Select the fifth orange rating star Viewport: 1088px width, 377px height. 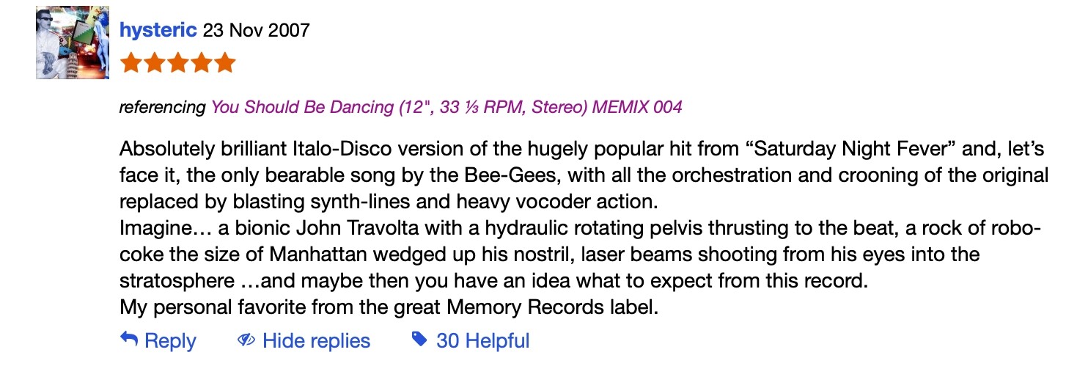[x=224, y=63]
